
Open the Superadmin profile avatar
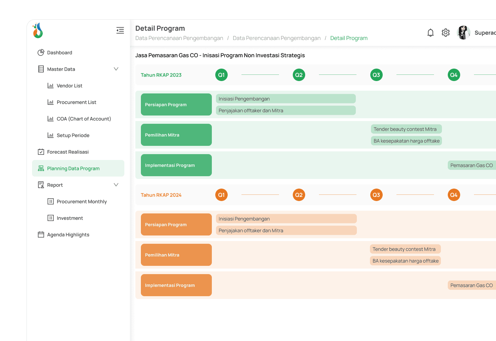463,32
